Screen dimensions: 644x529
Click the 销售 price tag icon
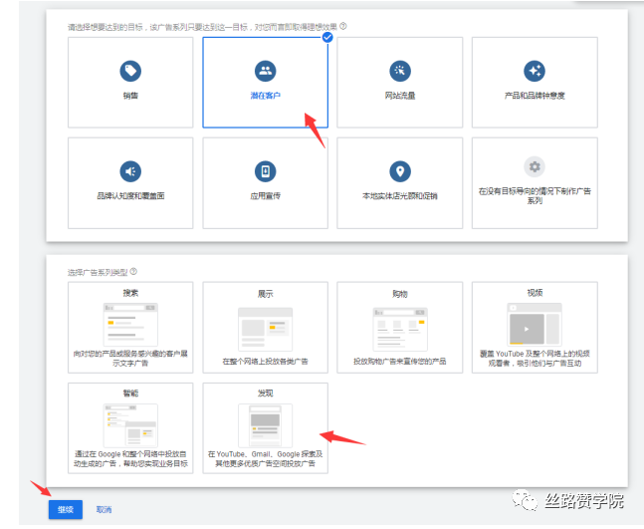[x=130, y=71]
